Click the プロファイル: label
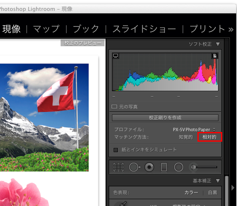The image size is (237, 206). coord(129,129)
